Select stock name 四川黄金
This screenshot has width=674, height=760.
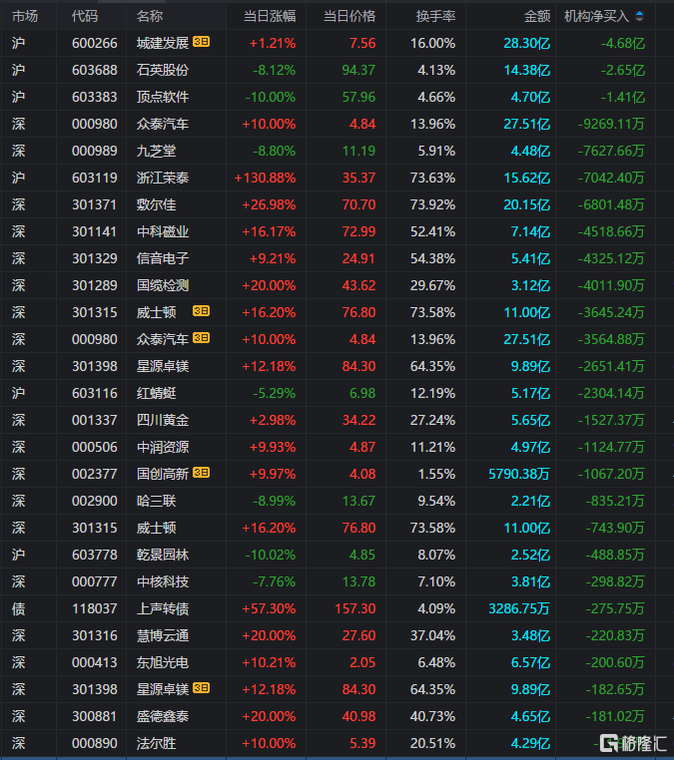pos(163,420)
